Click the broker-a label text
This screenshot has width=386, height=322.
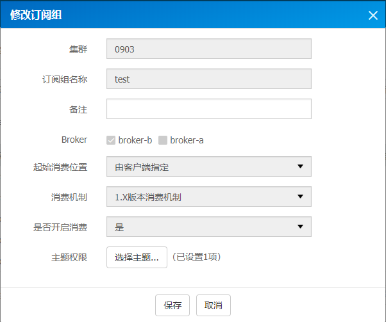187,140
